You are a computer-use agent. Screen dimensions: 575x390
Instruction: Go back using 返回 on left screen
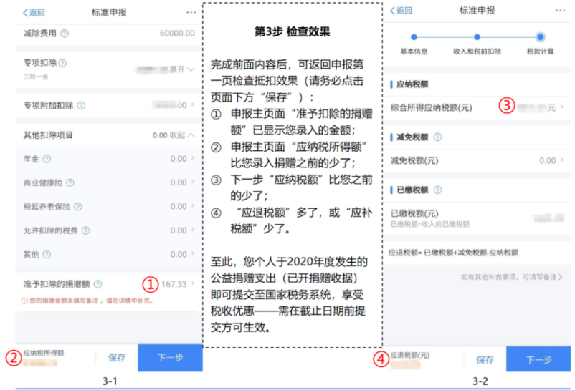[x=34, y=12]
